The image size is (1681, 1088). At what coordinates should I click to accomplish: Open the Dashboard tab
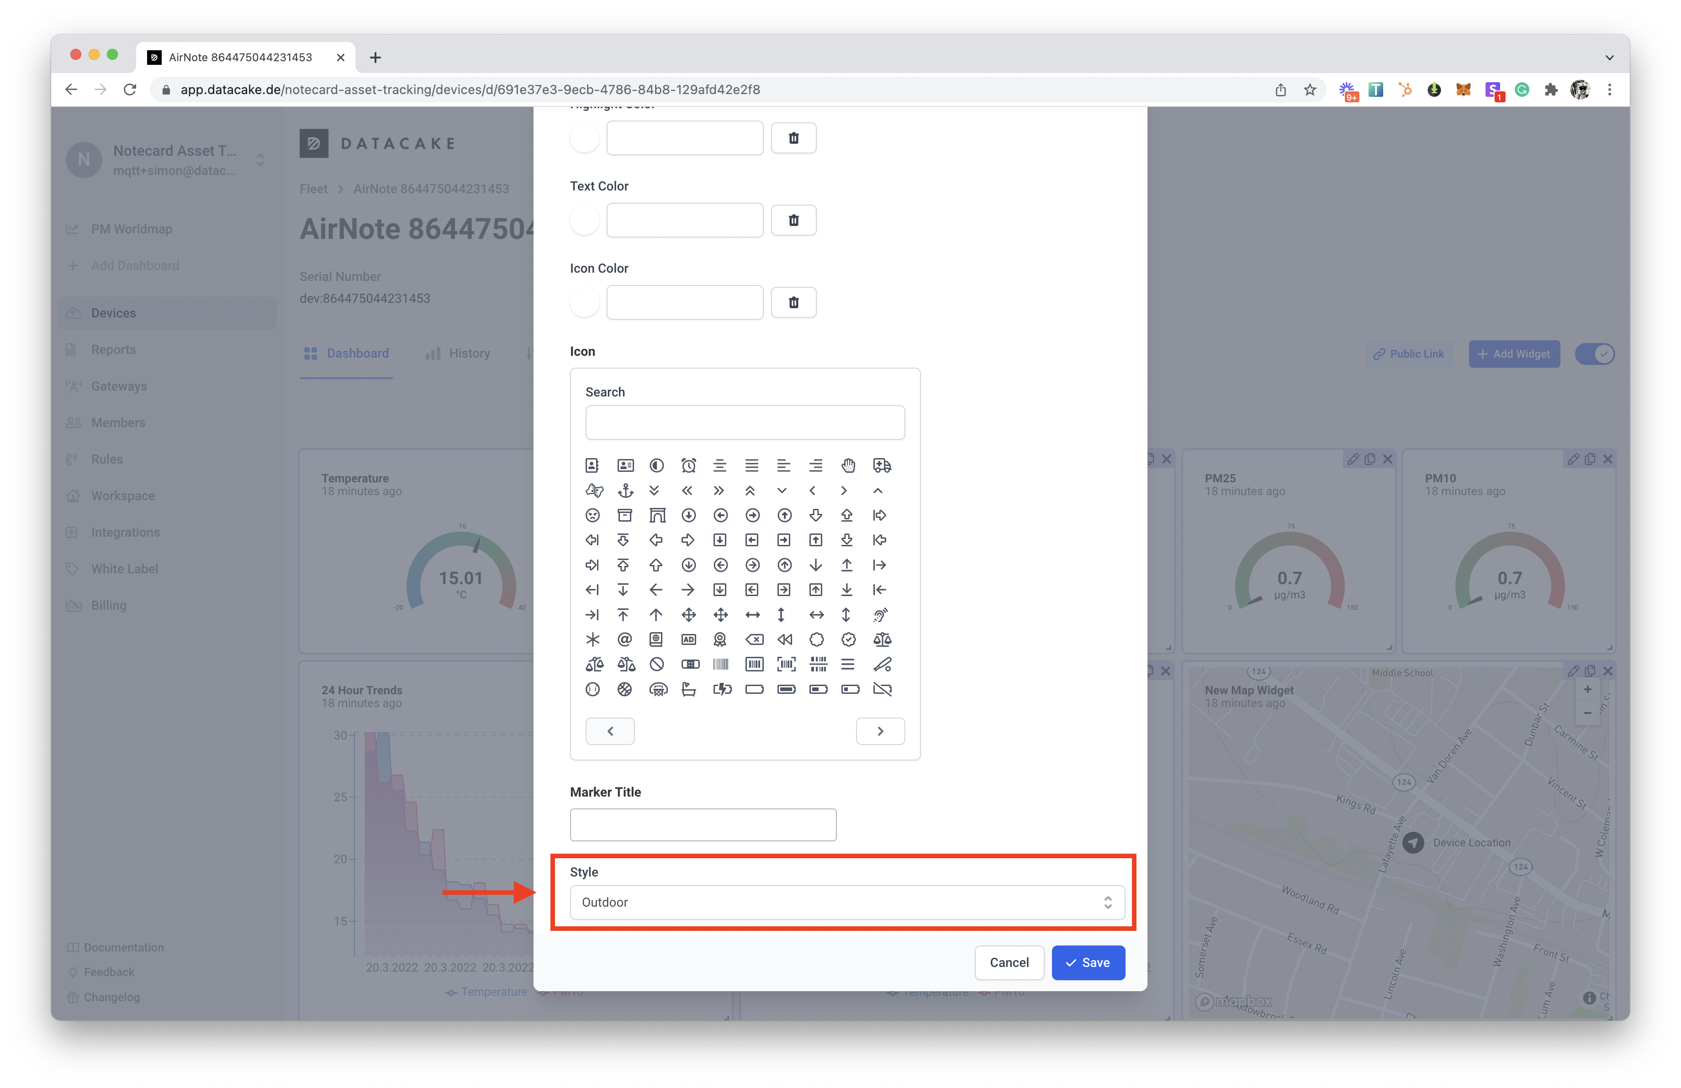346,353
